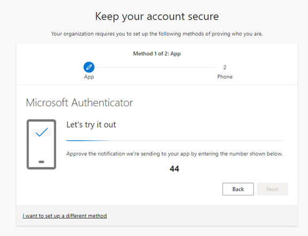Screen dimensions: 308x236
Task: Click the 'Let's try it out' heading
Action: tap(91, 125)
